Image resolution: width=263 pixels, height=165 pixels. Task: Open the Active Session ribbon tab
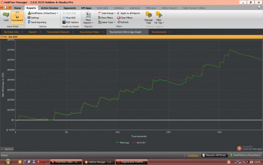click(x=50, y=8)
